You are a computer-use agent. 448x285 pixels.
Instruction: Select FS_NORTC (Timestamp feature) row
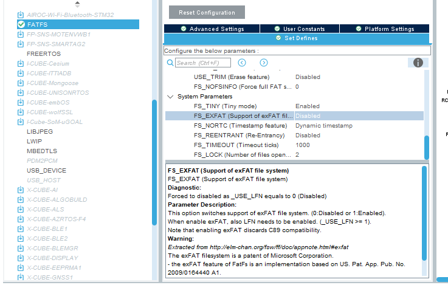[x=295, y=125]
